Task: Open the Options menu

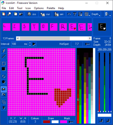Action: pyautogui.click(x=39, y=8)
